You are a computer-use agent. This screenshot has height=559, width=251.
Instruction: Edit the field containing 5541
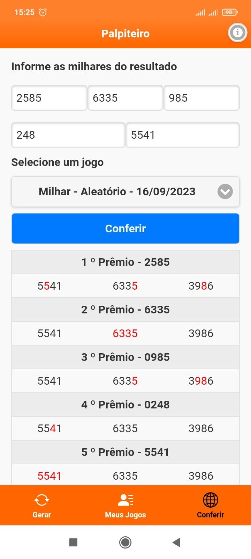[x=183, y=135]
